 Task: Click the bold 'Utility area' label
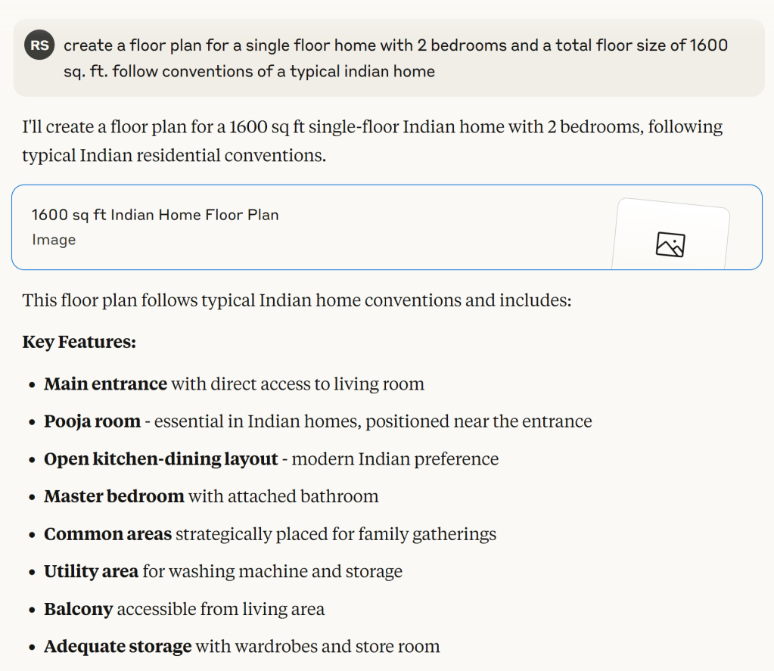(x=91, y=571)
